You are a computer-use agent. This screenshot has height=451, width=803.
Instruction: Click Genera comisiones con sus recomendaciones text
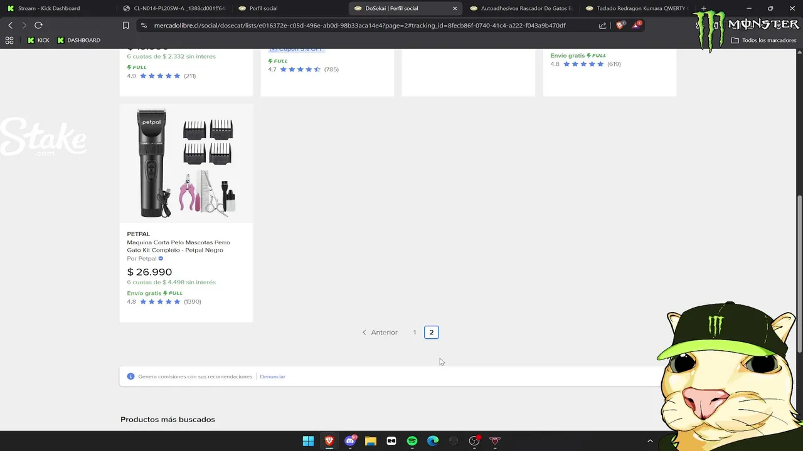tap(195, 376)
